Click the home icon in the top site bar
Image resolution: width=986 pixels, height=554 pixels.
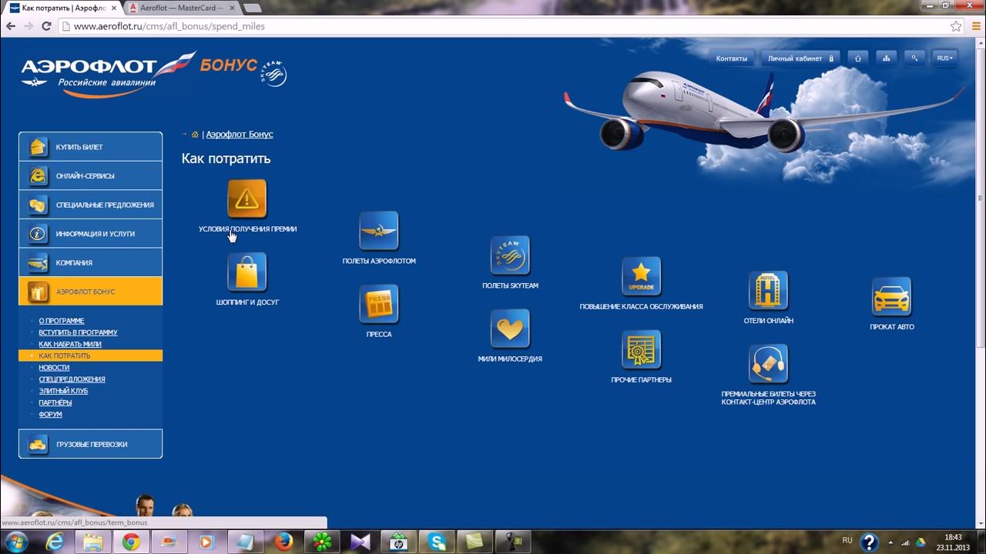point(857,58)
